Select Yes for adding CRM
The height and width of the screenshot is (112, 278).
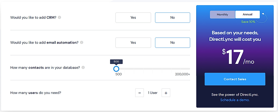133,18
